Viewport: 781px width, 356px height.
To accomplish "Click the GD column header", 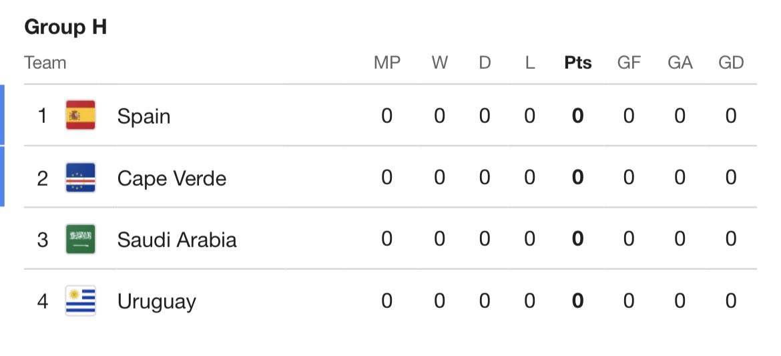I will pyautogui.click(x=731, y=63).
